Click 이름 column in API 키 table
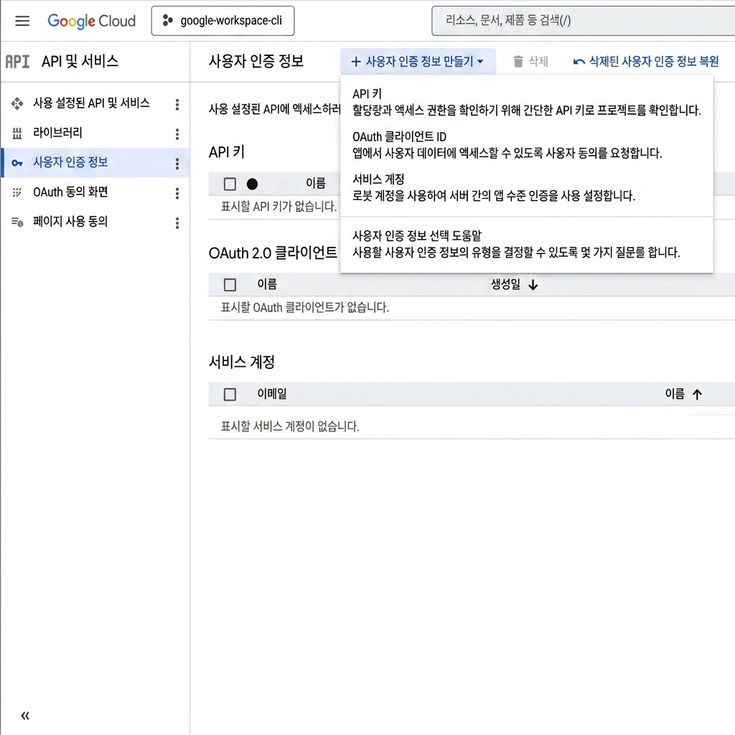The width and height of the screenshot is (735, 735). pyautogui.click(x=316, y=183)
